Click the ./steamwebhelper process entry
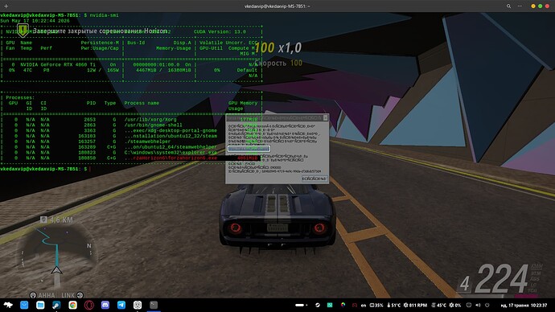Image resolution: width=555 pixels, height=312 pixels. [x=147, y=142]
